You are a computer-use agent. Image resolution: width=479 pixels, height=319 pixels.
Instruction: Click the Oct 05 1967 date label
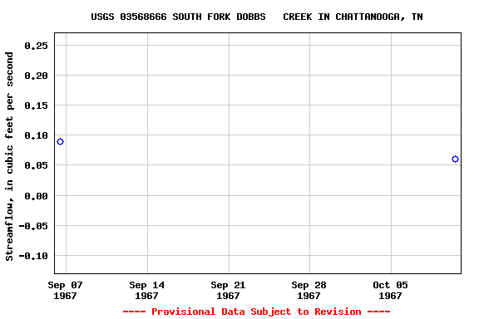click(x=390, y=290)
